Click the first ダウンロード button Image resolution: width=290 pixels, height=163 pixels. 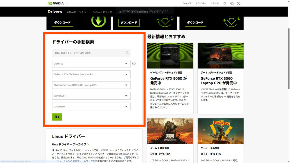coord(63,23)
